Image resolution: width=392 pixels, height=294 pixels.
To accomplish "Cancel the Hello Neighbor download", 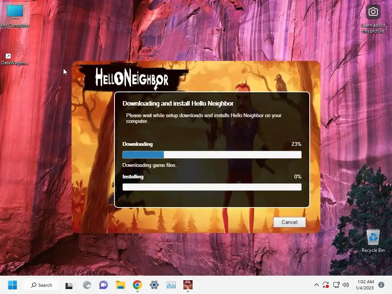I will (x=289, y=222).
